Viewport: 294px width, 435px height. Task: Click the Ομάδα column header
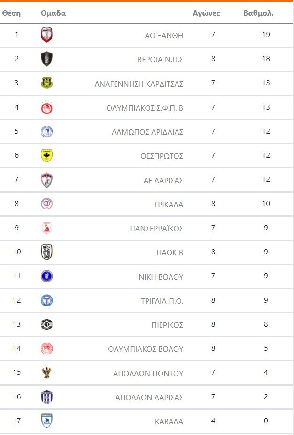(53, 13)
